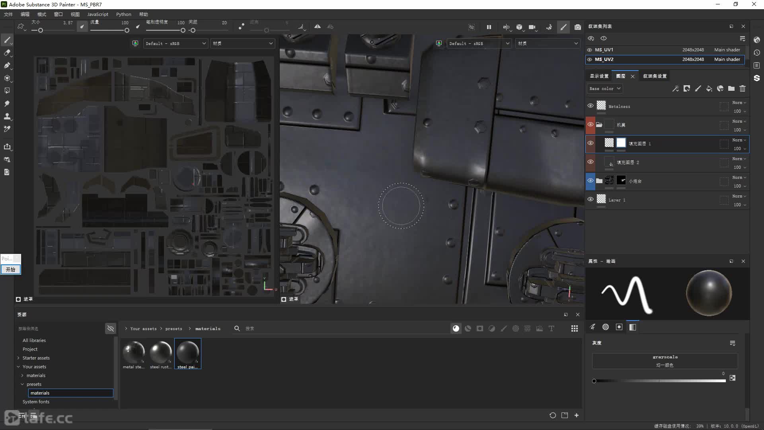Open the camera screenshot icon
This screenshot has width=764, height=430.
(x=578, y=27)
